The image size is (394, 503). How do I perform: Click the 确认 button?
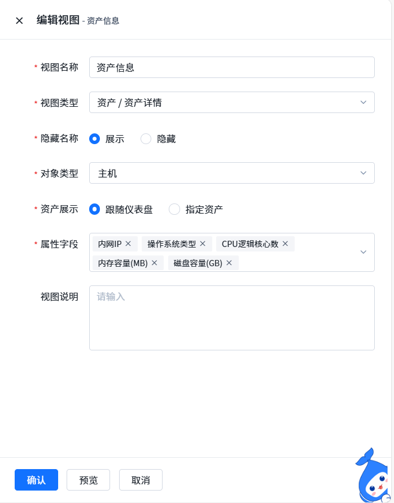(36, 480)
